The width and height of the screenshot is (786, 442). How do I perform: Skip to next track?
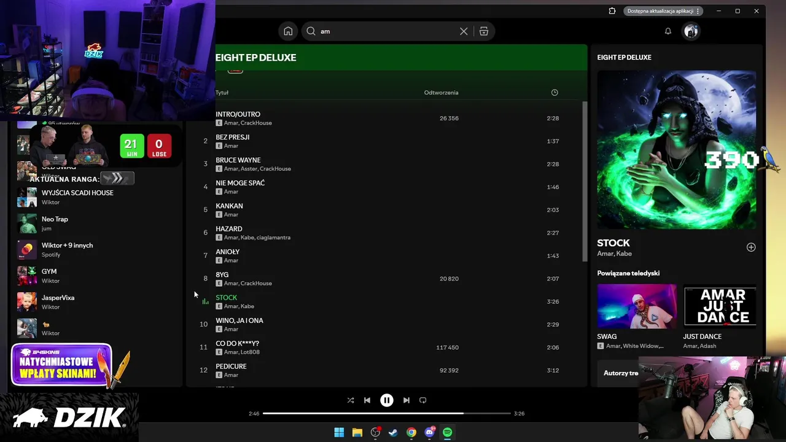click(406, 400)
